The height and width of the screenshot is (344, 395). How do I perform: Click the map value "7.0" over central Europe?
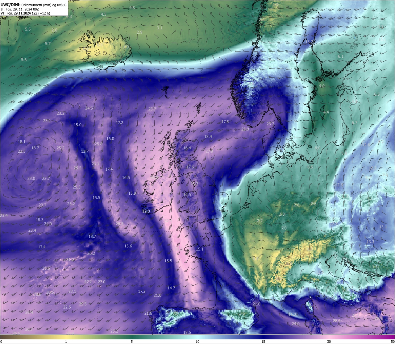284,228
